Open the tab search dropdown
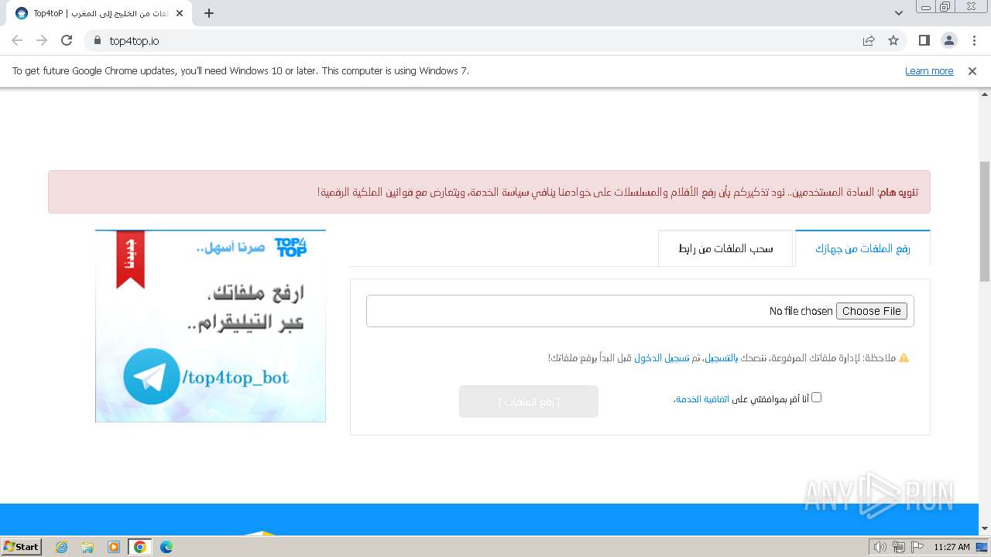The image size is (991, 557). click(899, 13)
